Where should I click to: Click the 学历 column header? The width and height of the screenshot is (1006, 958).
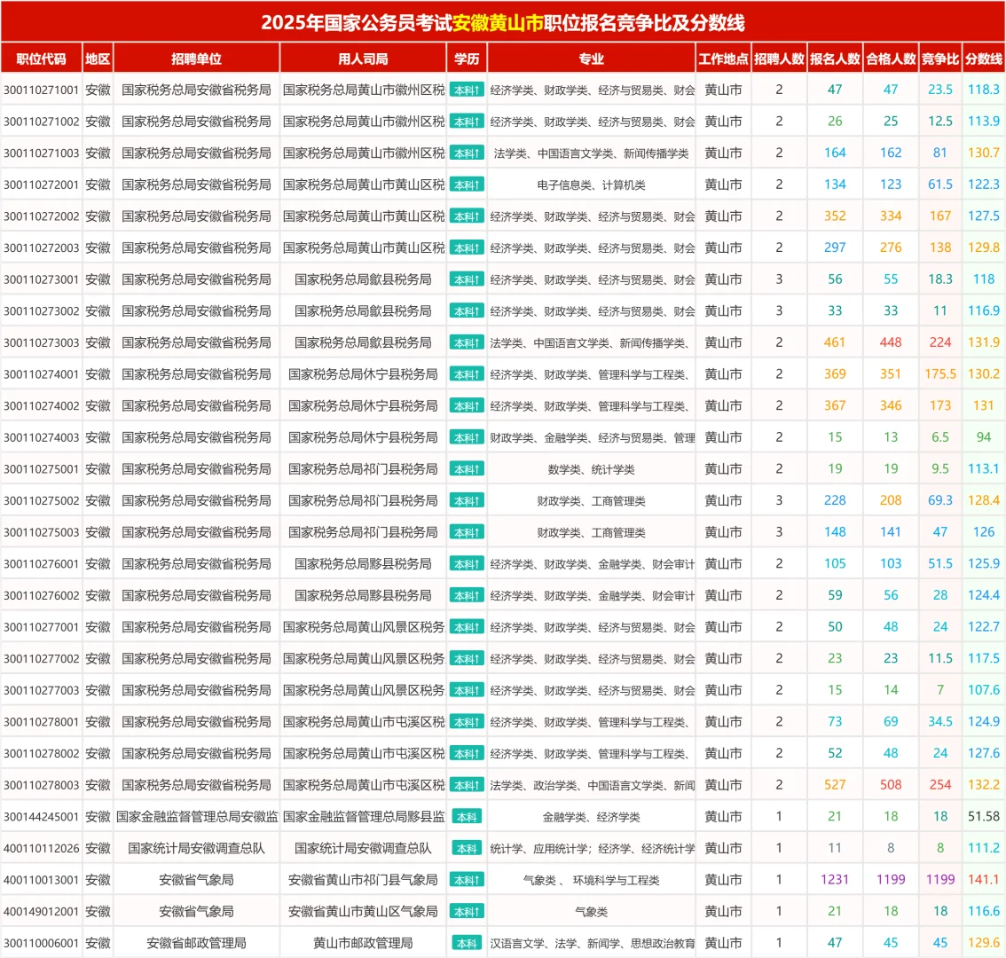click(x=467, y=59)
